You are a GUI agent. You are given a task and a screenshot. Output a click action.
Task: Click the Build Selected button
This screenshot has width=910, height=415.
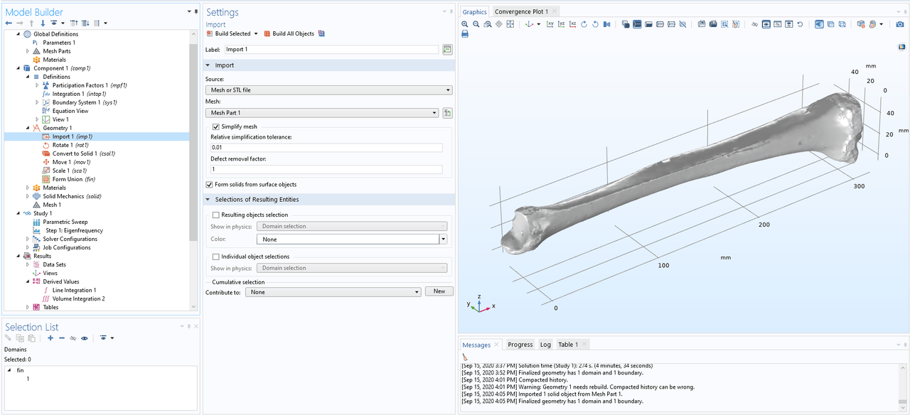228,33
